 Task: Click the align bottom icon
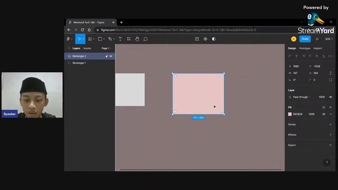pyautogui.click(x=324, y=56)
